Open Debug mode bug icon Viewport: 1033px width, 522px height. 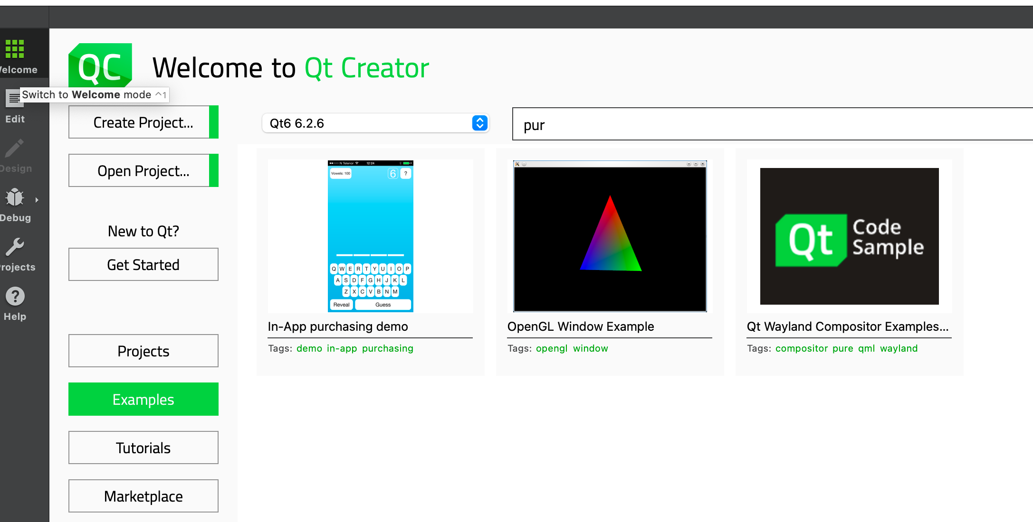[15, 197]
